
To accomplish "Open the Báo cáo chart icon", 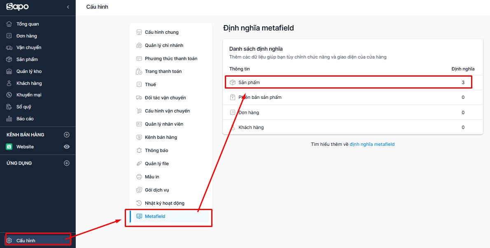I will pos(9,119).
